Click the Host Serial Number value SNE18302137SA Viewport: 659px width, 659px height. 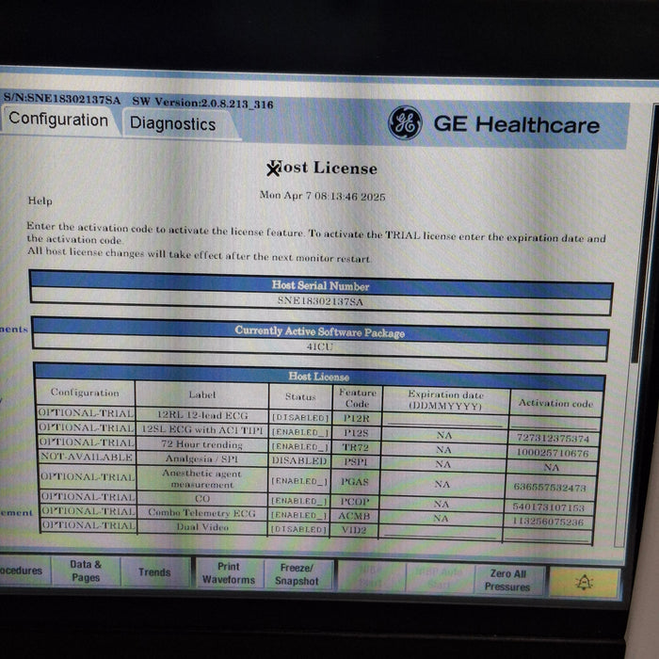click(x=320, y=301)
